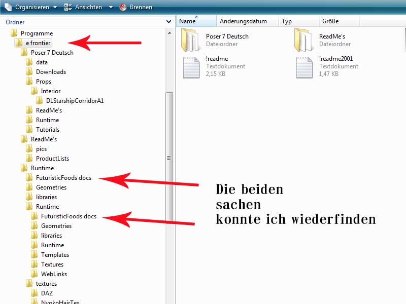Viewport: 406px width, 304px height.
Task: Select DAZ folder in tree
Action: 47,293
